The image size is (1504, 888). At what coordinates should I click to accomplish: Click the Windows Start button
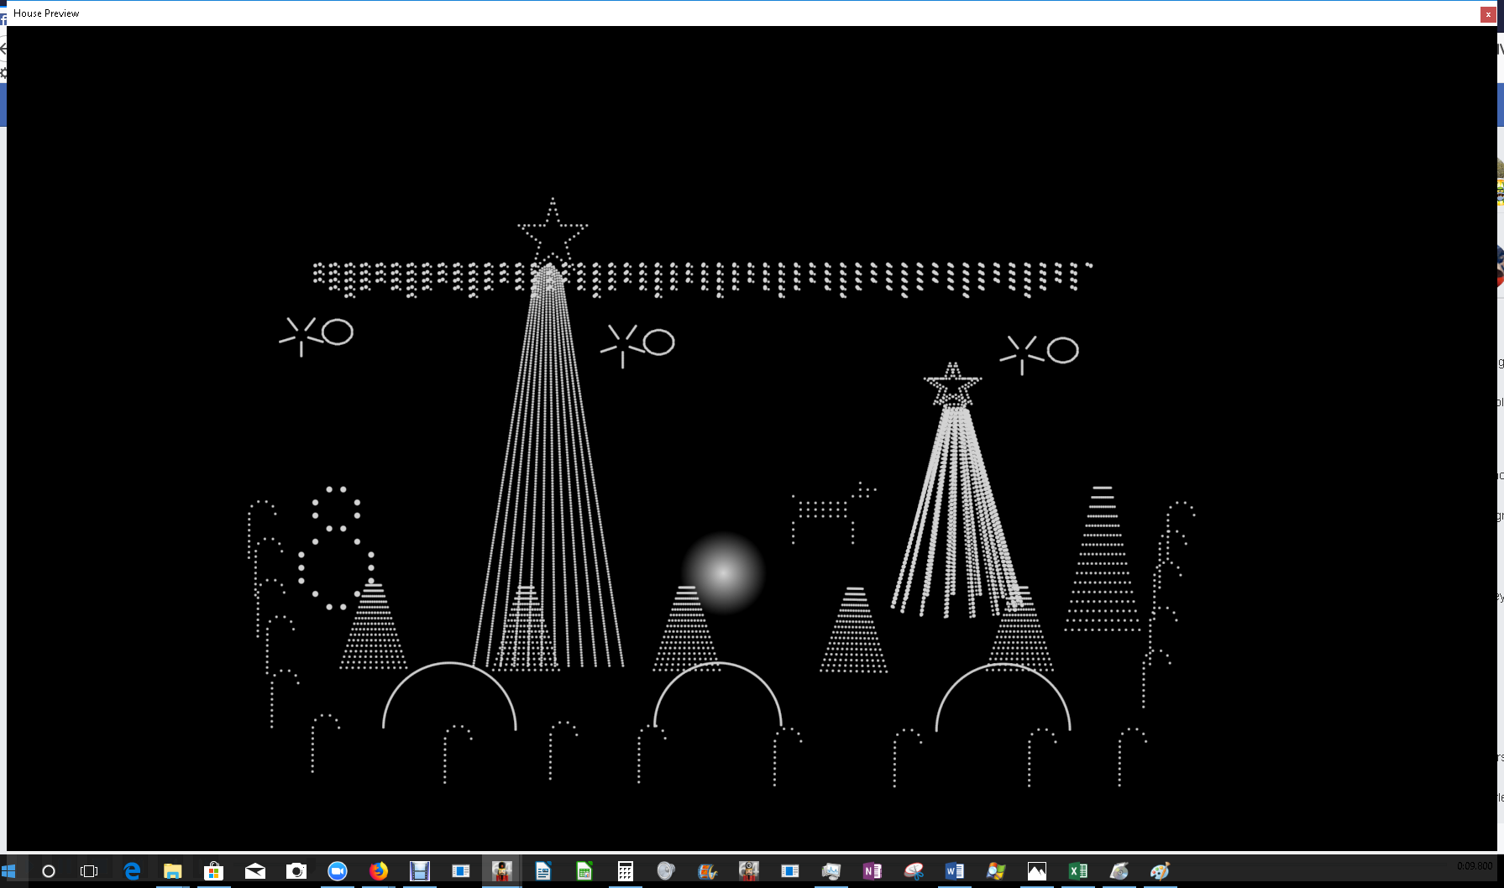pos(10,871)
